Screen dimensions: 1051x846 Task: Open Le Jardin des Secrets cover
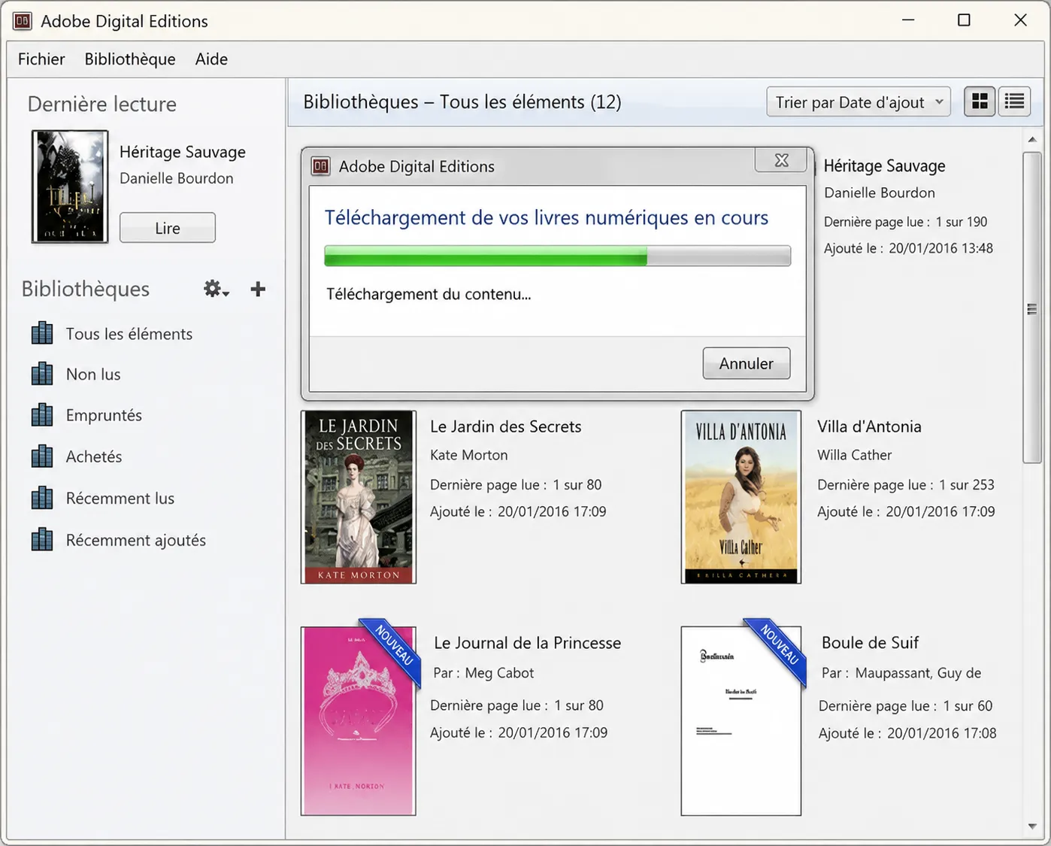coord(359,497)
